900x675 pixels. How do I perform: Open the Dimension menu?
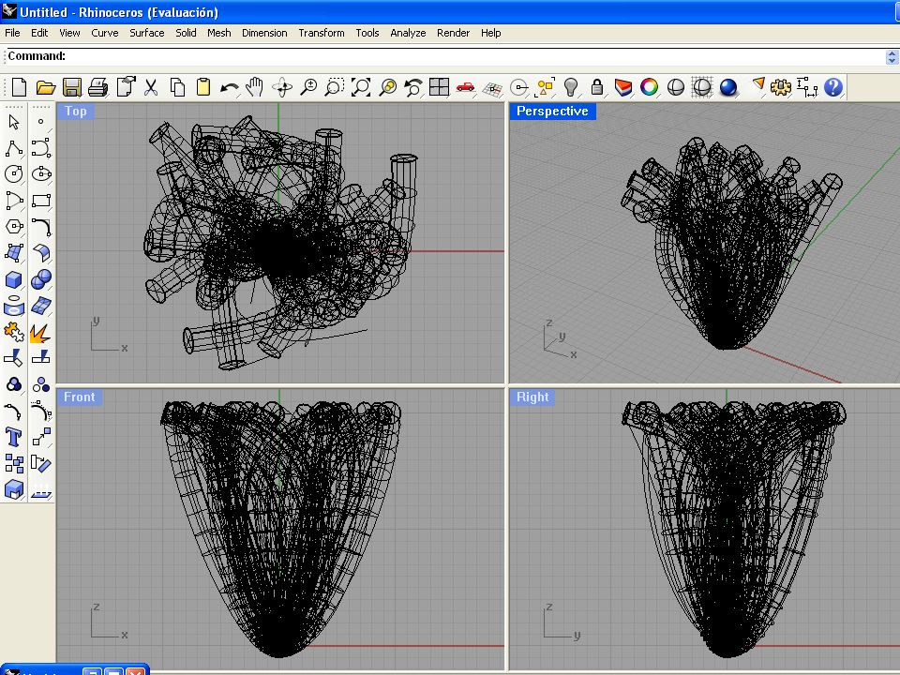click(264, 33)
